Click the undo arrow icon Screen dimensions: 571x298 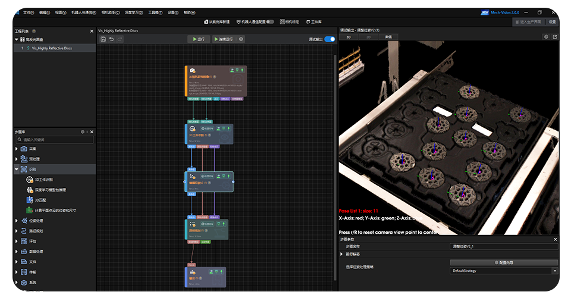pyautogui.click(x=111, y=39)
